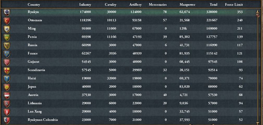Sort by the Infantry column header
This screenshot has height=125, width=263.
coord(85,4)
